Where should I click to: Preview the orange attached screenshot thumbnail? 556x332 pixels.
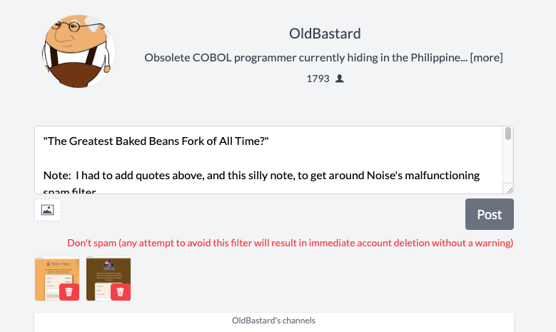pyautogui.click(x=56, y=278)
